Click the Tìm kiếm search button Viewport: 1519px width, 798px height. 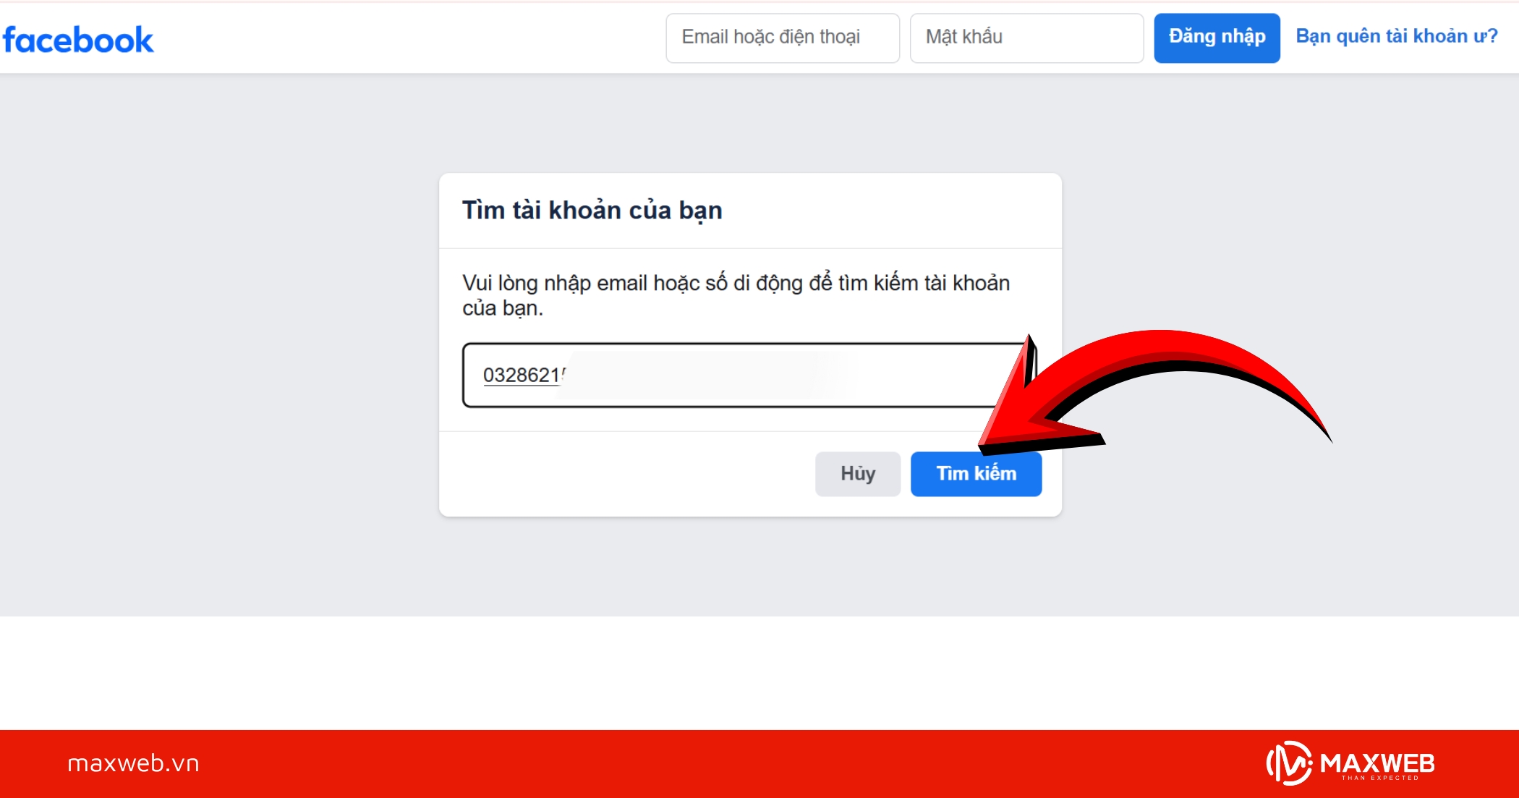(x=976, y=474)
